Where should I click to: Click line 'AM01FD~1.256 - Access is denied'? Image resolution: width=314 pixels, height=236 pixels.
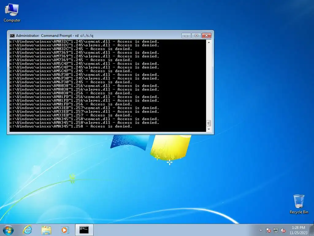tap(71, 104)
